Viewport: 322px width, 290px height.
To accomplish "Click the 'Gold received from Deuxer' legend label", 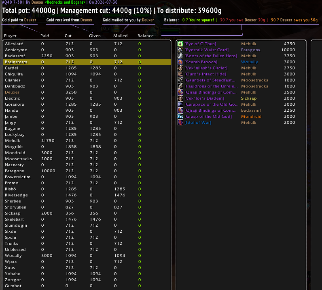I will 69,20.
